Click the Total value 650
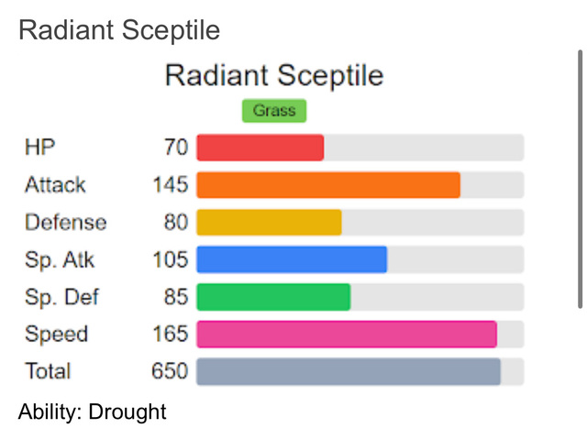 [170, 371]
